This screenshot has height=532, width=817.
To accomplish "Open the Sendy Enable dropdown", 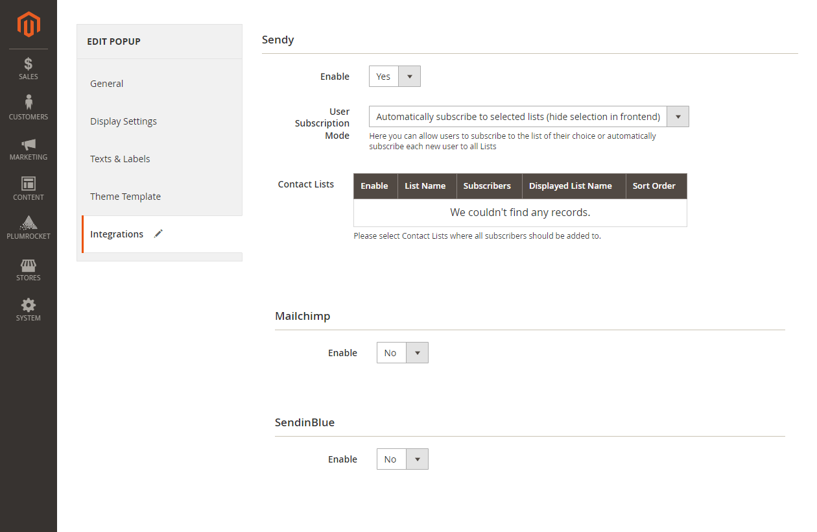I will (x=394, y=77).
